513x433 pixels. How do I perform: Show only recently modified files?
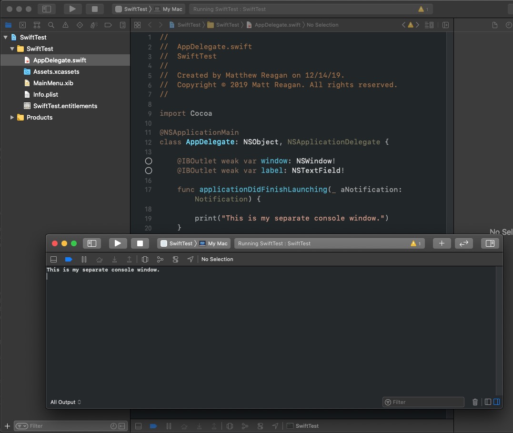(113, 426)
